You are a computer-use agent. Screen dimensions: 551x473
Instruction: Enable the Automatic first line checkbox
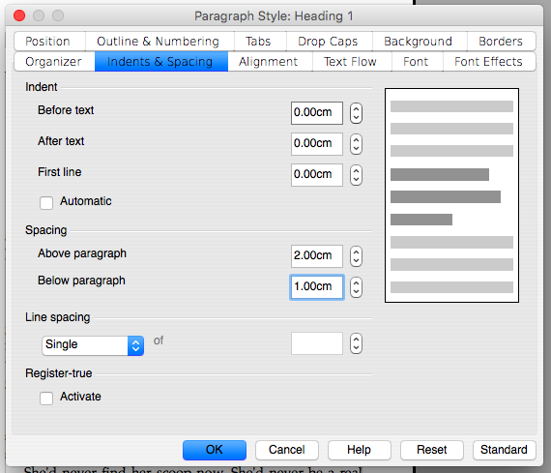(x=46, y=203)
